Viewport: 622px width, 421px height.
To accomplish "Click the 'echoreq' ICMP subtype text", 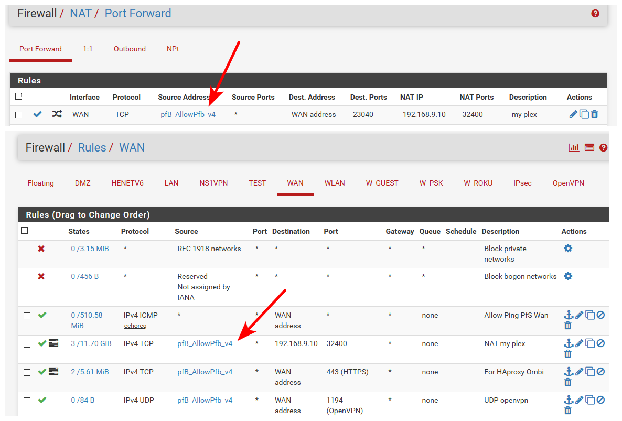I will point(135,326).
